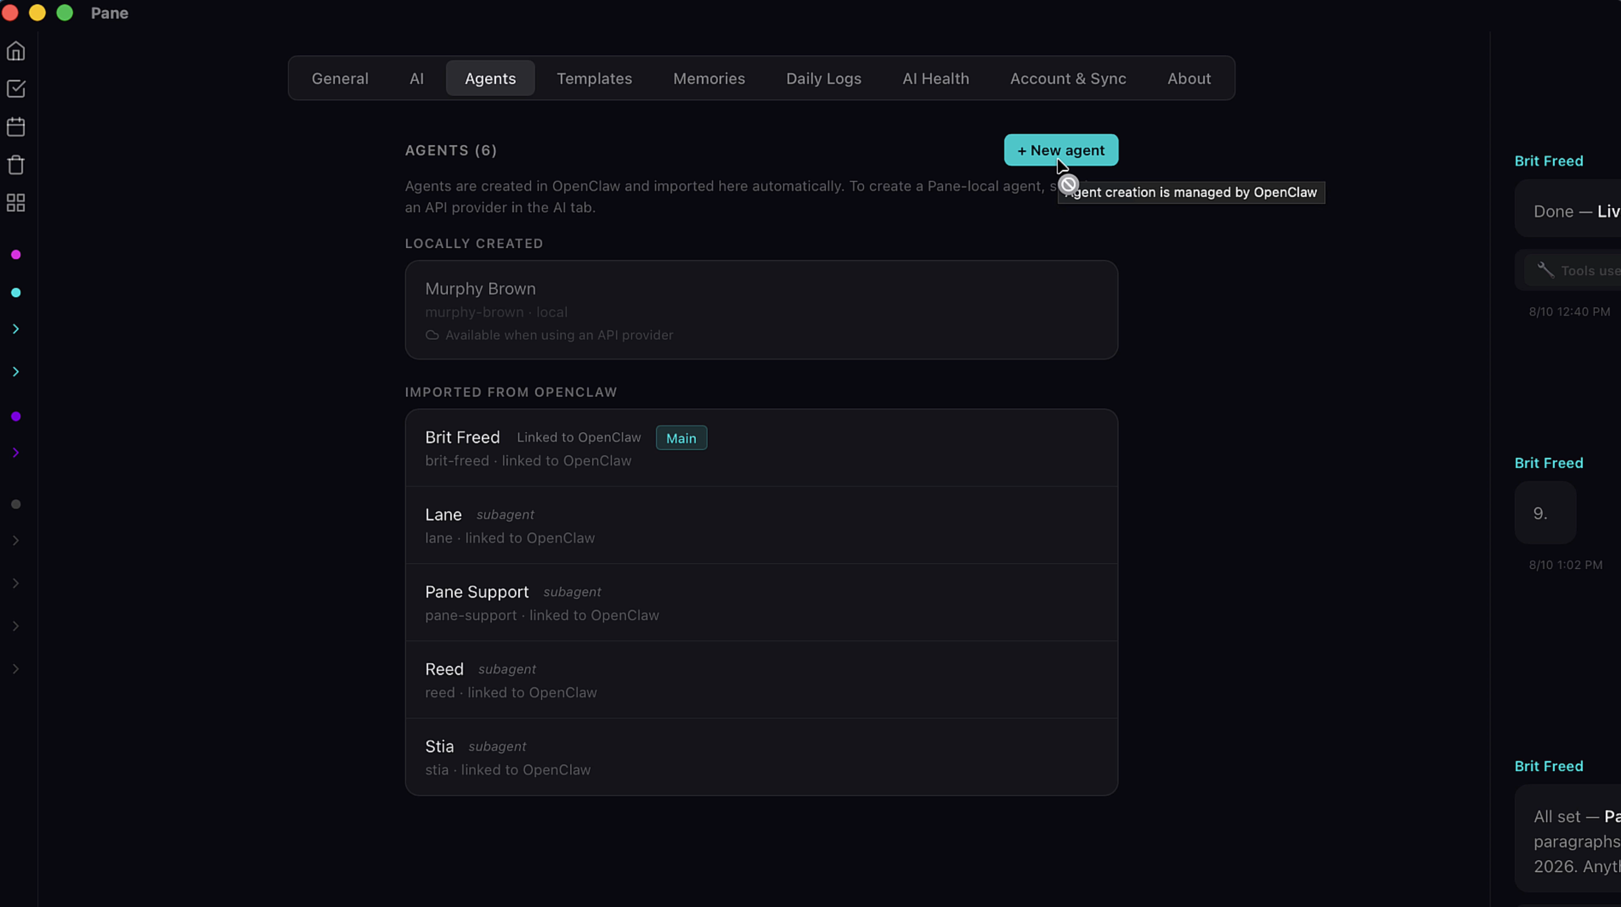Click the 8/10 12:40 PM timestamp
The height and width of the screenshot is (907, 1621).
click(1570, 312)
